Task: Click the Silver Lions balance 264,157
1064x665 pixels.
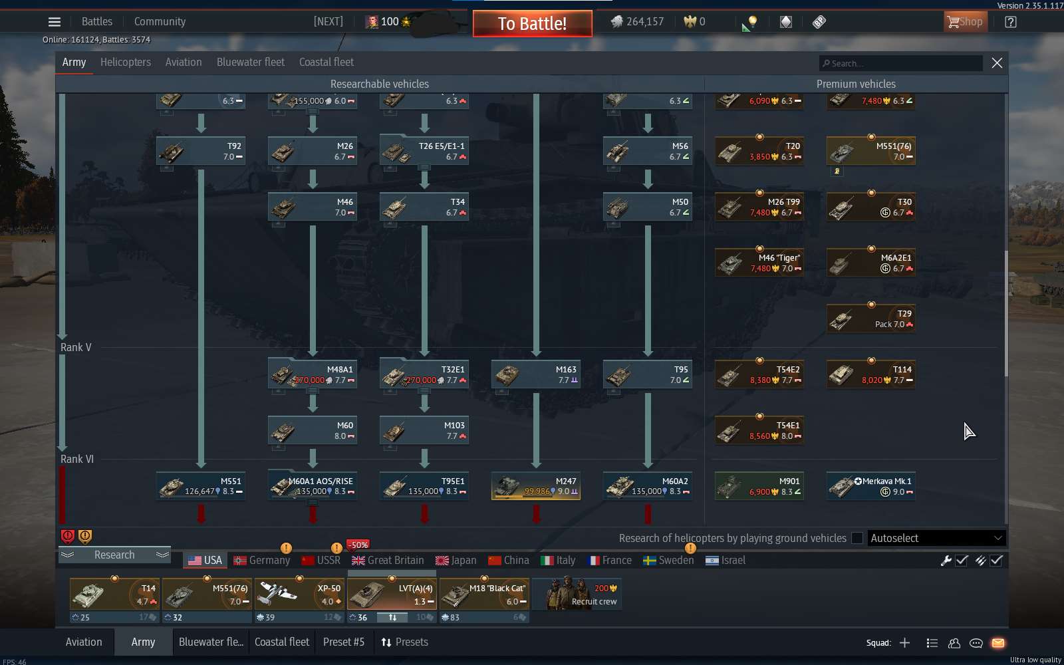Action: pos(638,22)
